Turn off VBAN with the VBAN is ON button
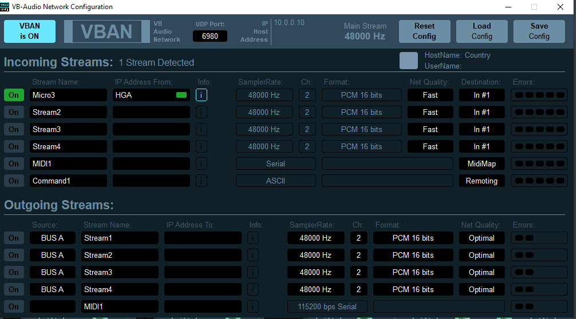 (30, 31)
